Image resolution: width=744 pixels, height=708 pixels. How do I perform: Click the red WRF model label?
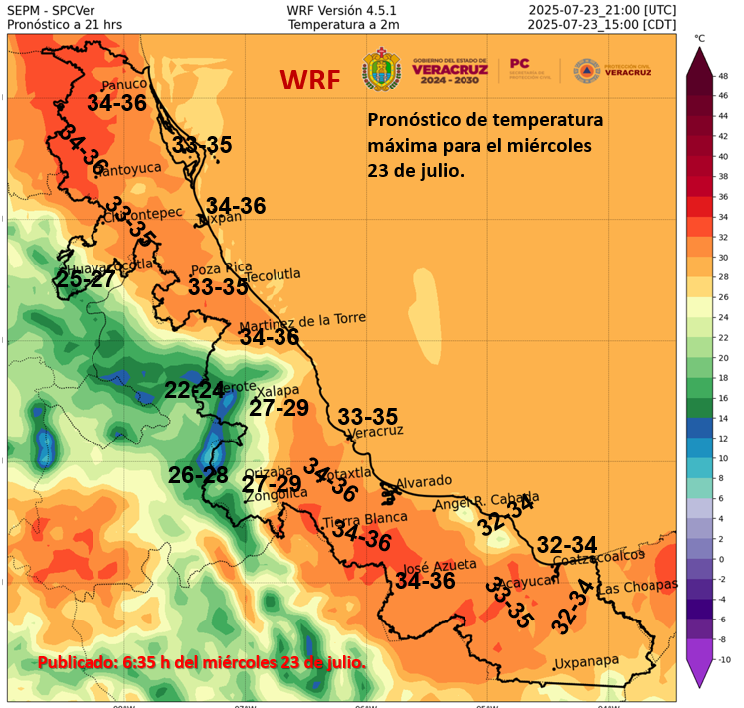pos(309,81)
